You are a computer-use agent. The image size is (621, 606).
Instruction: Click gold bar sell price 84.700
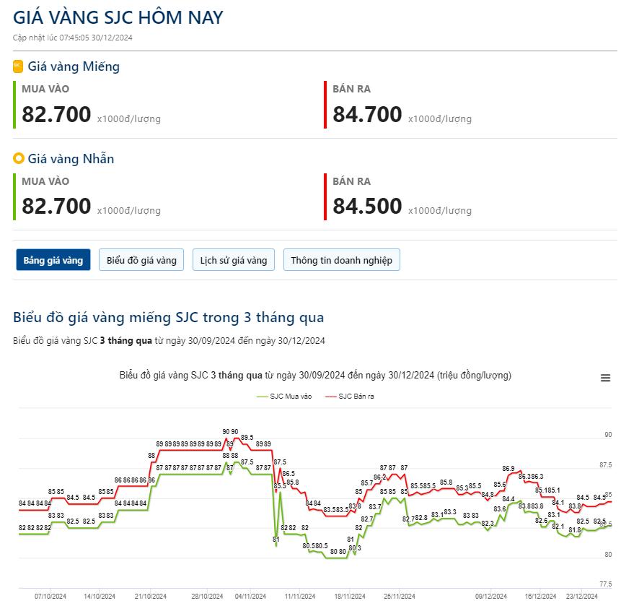coord(367,114)
